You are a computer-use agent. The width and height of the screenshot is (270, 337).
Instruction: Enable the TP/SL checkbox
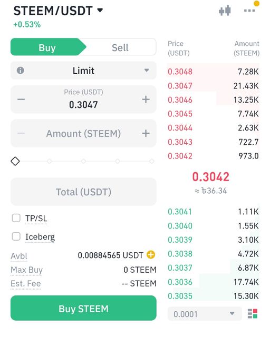(x=16, y=217)
